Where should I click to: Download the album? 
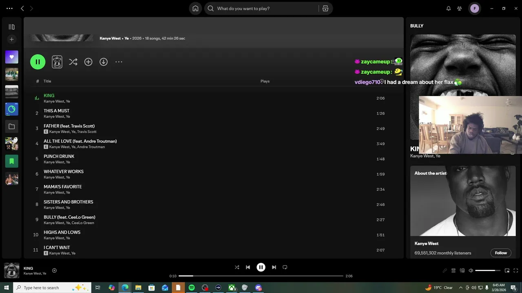click(x=104, y=62)
